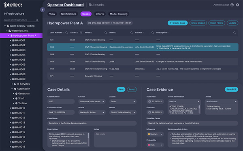Click the HA #001 unit icon
This screenshot has height=151, width=243.
[x=13, y=40]
